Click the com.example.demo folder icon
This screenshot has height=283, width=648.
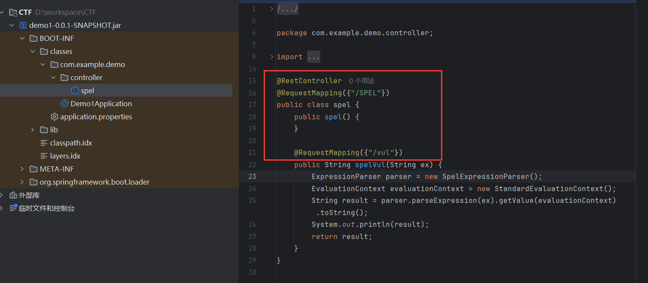(54, 64)
